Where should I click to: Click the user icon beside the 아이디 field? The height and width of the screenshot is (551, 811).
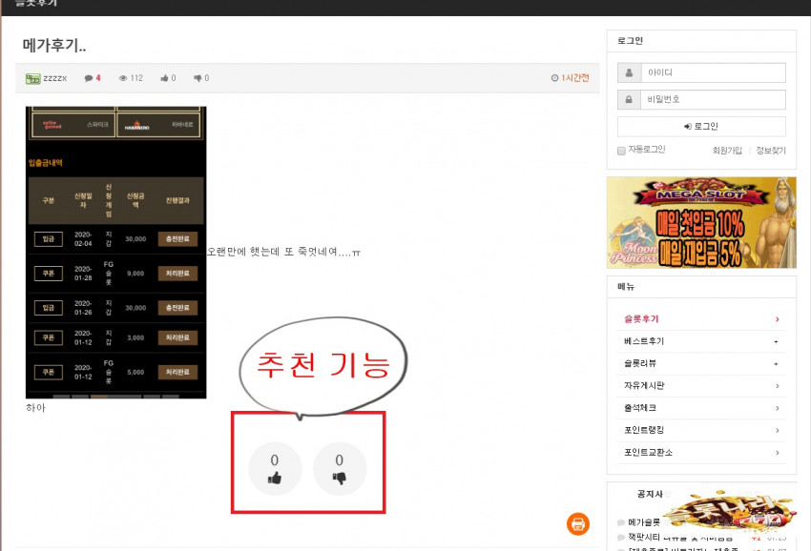(629, 72)
